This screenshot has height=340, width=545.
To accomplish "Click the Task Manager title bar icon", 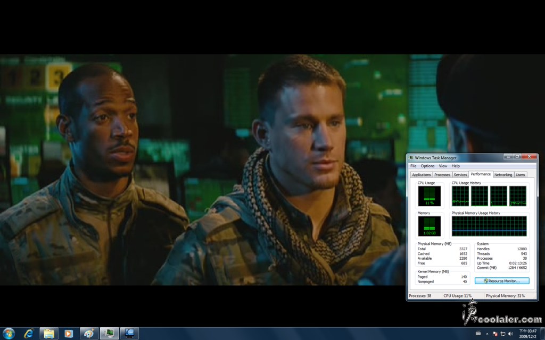I will 411,157.
